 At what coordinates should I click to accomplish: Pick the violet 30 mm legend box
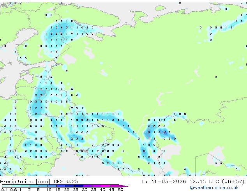click(87, 186)
